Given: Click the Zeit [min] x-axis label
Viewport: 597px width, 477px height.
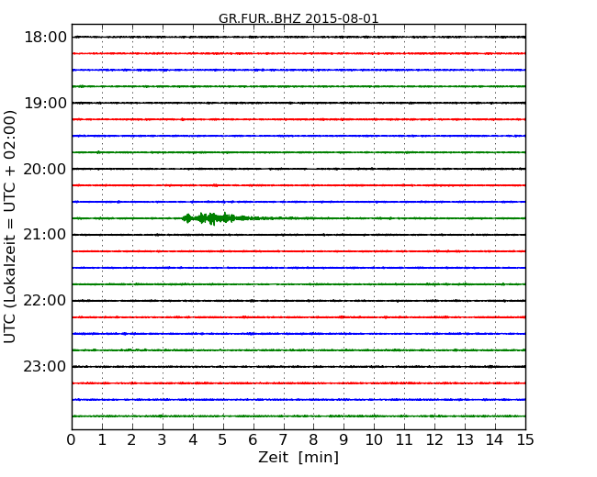Looking at the screenshot, I should click(298, 457).
